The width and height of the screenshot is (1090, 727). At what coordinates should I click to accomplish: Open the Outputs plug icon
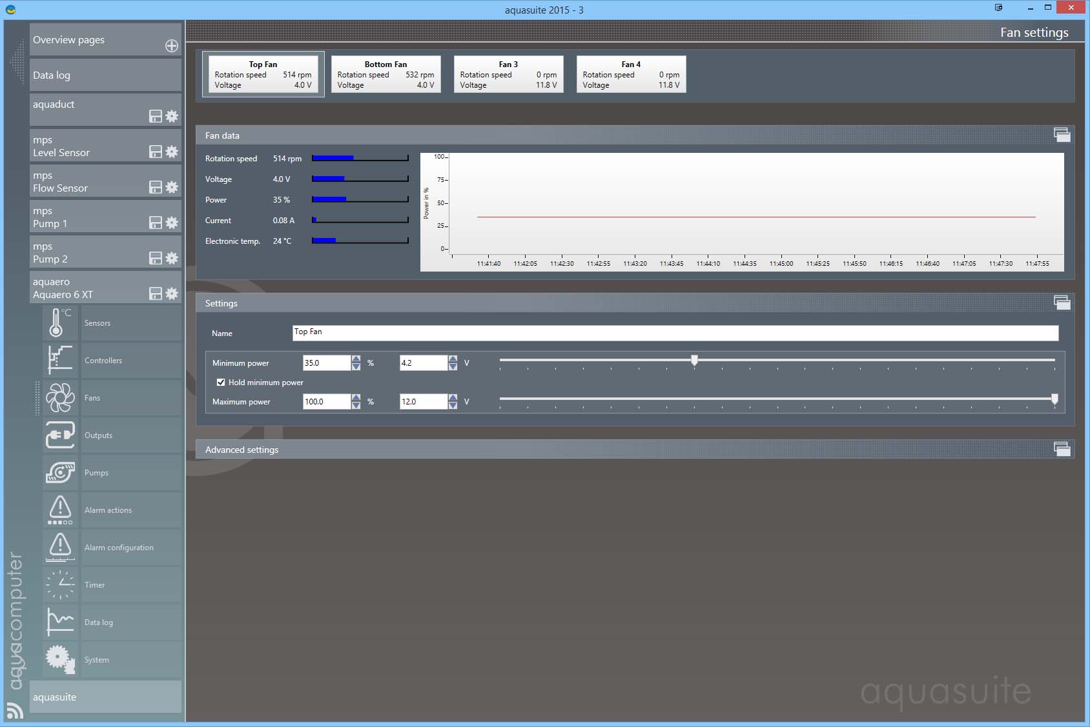click(59, 435)
